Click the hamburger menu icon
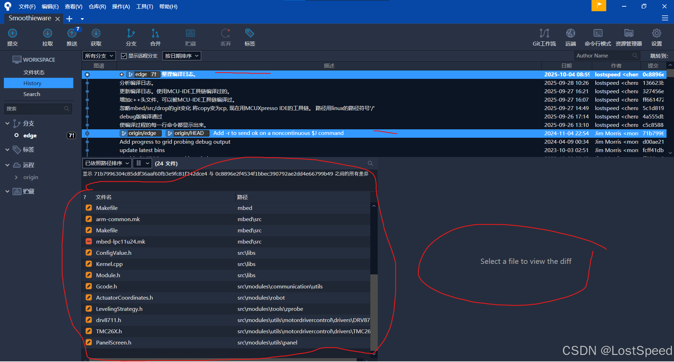The width and height of the screenshot is (674, 362). tap(665, 18)
